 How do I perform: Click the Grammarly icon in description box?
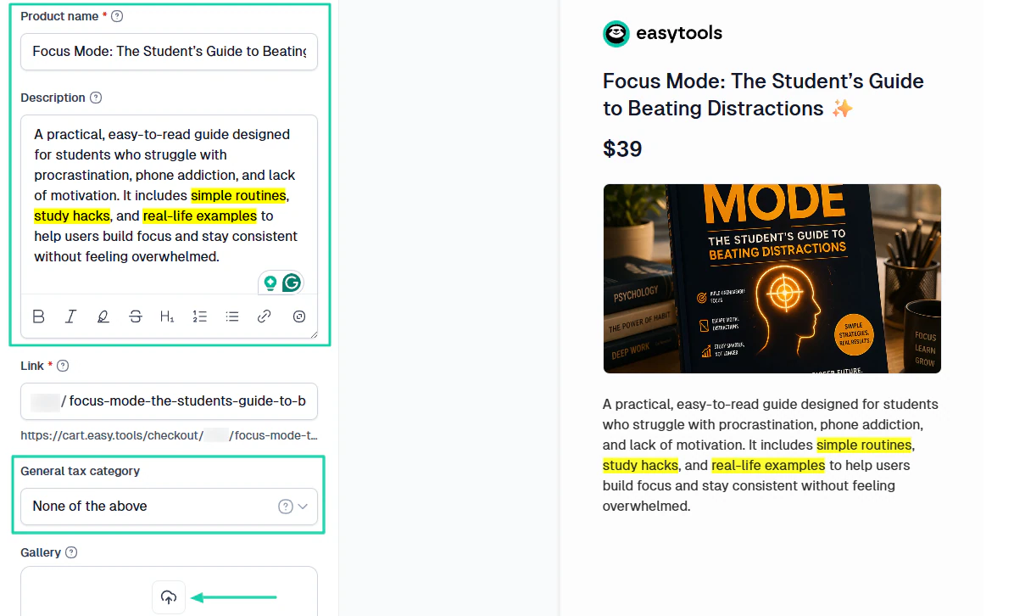click(292, 283)
